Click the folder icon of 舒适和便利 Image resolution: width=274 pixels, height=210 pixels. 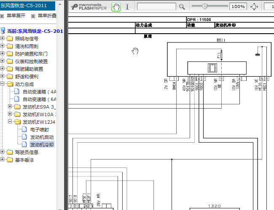click(10, 76)
